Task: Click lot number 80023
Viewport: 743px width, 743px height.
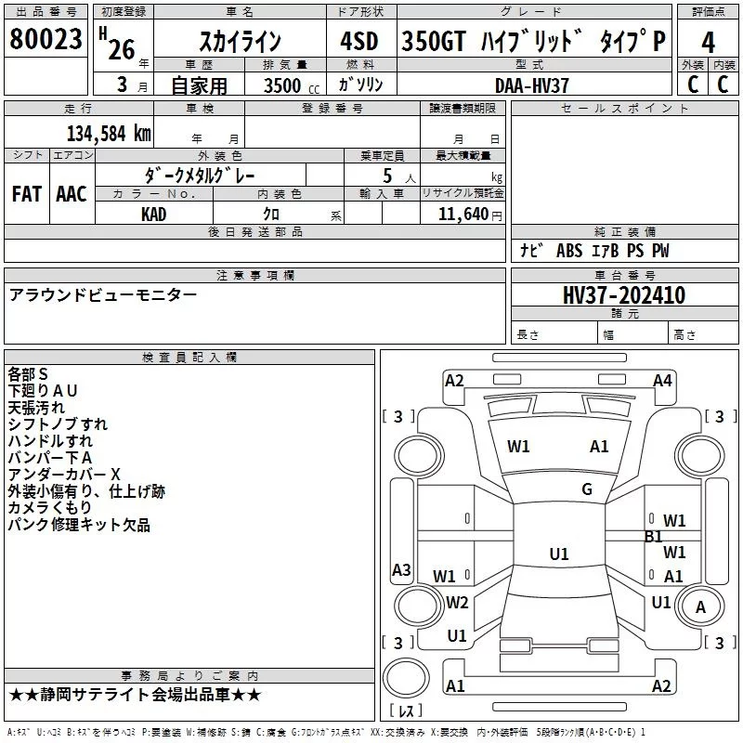Action: pos(46,39)
